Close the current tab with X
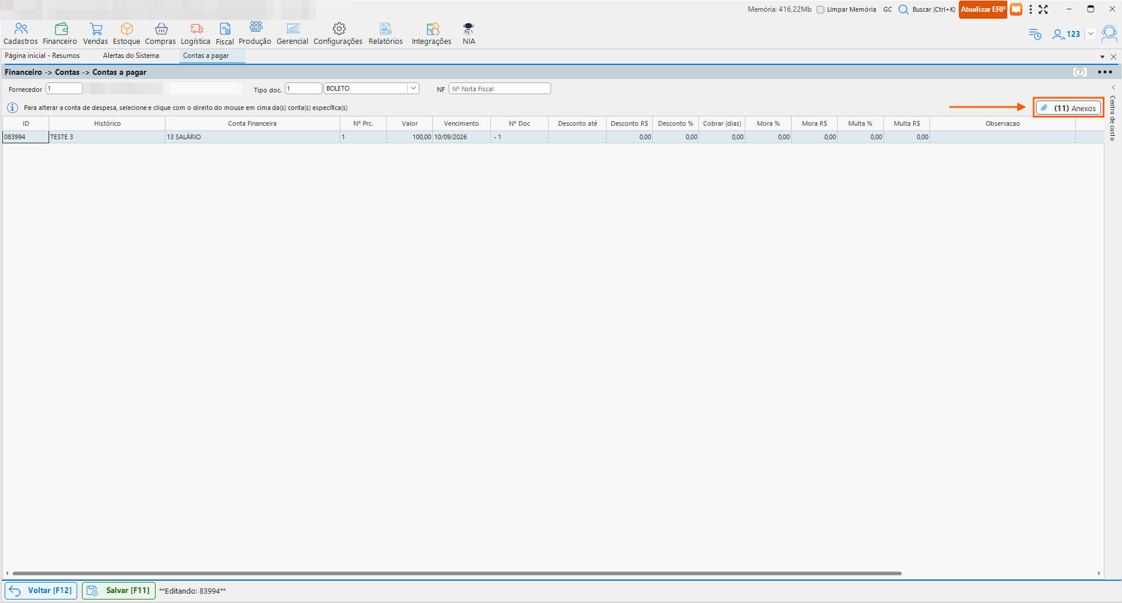This screenshot has width=1122, height=603. click(1113, 57)
